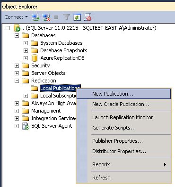Expand the Database Snapshots node
175x187 pixels.
click(26, 50)
